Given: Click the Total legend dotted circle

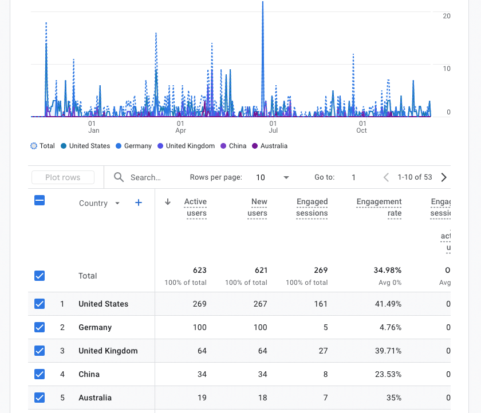Looking at the screenshot, I should pos(34,146).
